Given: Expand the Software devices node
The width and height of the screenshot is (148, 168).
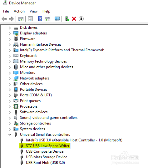Looking at the screenshot, I should [10, 112].
